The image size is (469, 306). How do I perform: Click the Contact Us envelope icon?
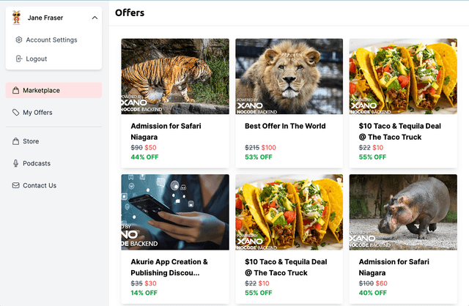(15, 186)
